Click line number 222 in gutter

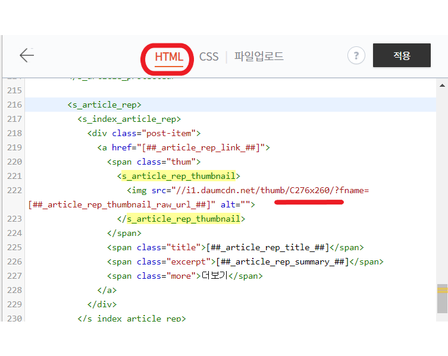click(x=14, y=190)
